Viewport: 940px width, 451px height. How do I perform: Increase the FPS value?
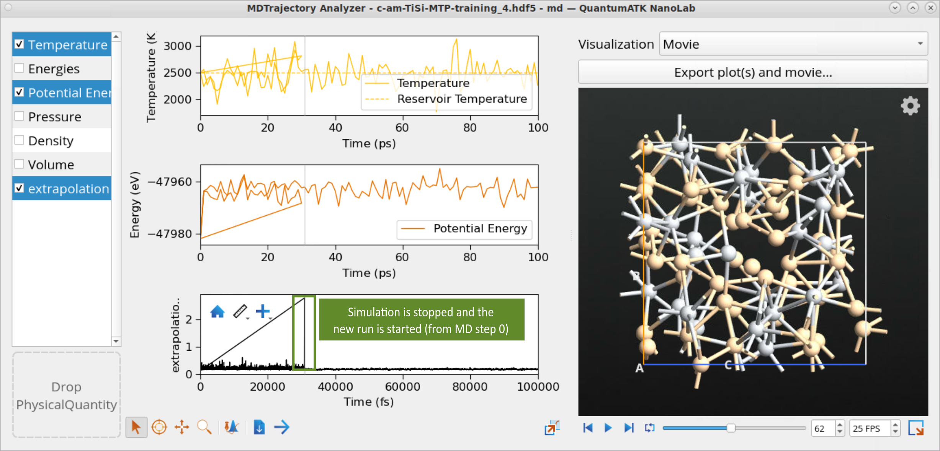pos(895,424)
